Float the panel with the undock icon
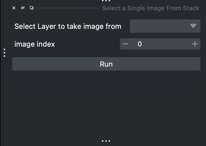This screenshot has width=206, height=146. [x=32, y=8]
